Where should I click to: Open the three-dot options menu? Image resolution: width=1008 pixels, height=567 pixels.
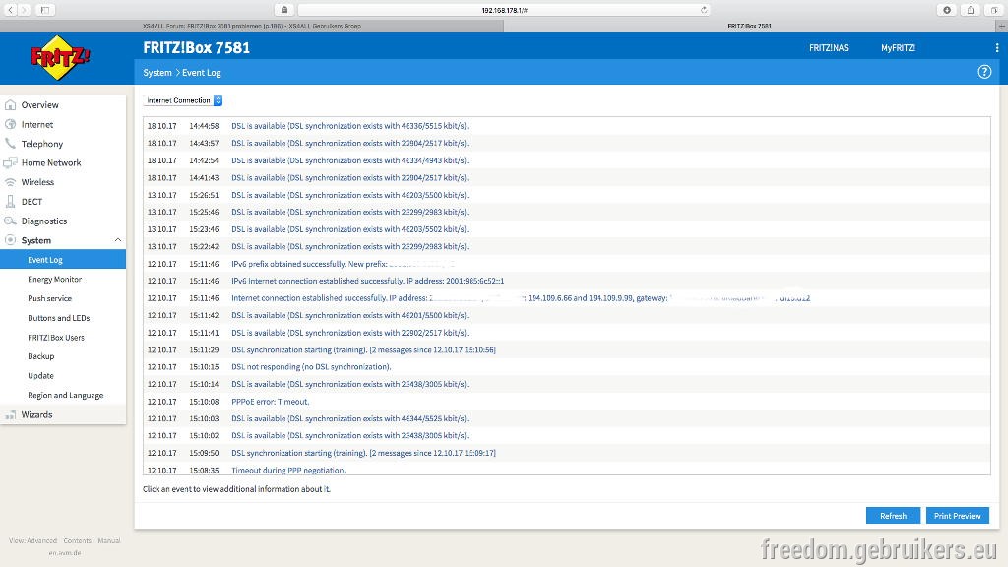997,47
